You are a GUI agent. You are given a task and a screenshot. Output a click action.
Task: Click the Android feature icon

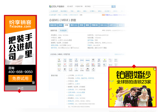pyautogui.click(x=105, y=60)
